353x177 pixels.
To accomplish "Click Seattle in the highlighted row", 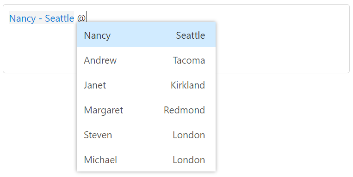I will coord(190,35).
